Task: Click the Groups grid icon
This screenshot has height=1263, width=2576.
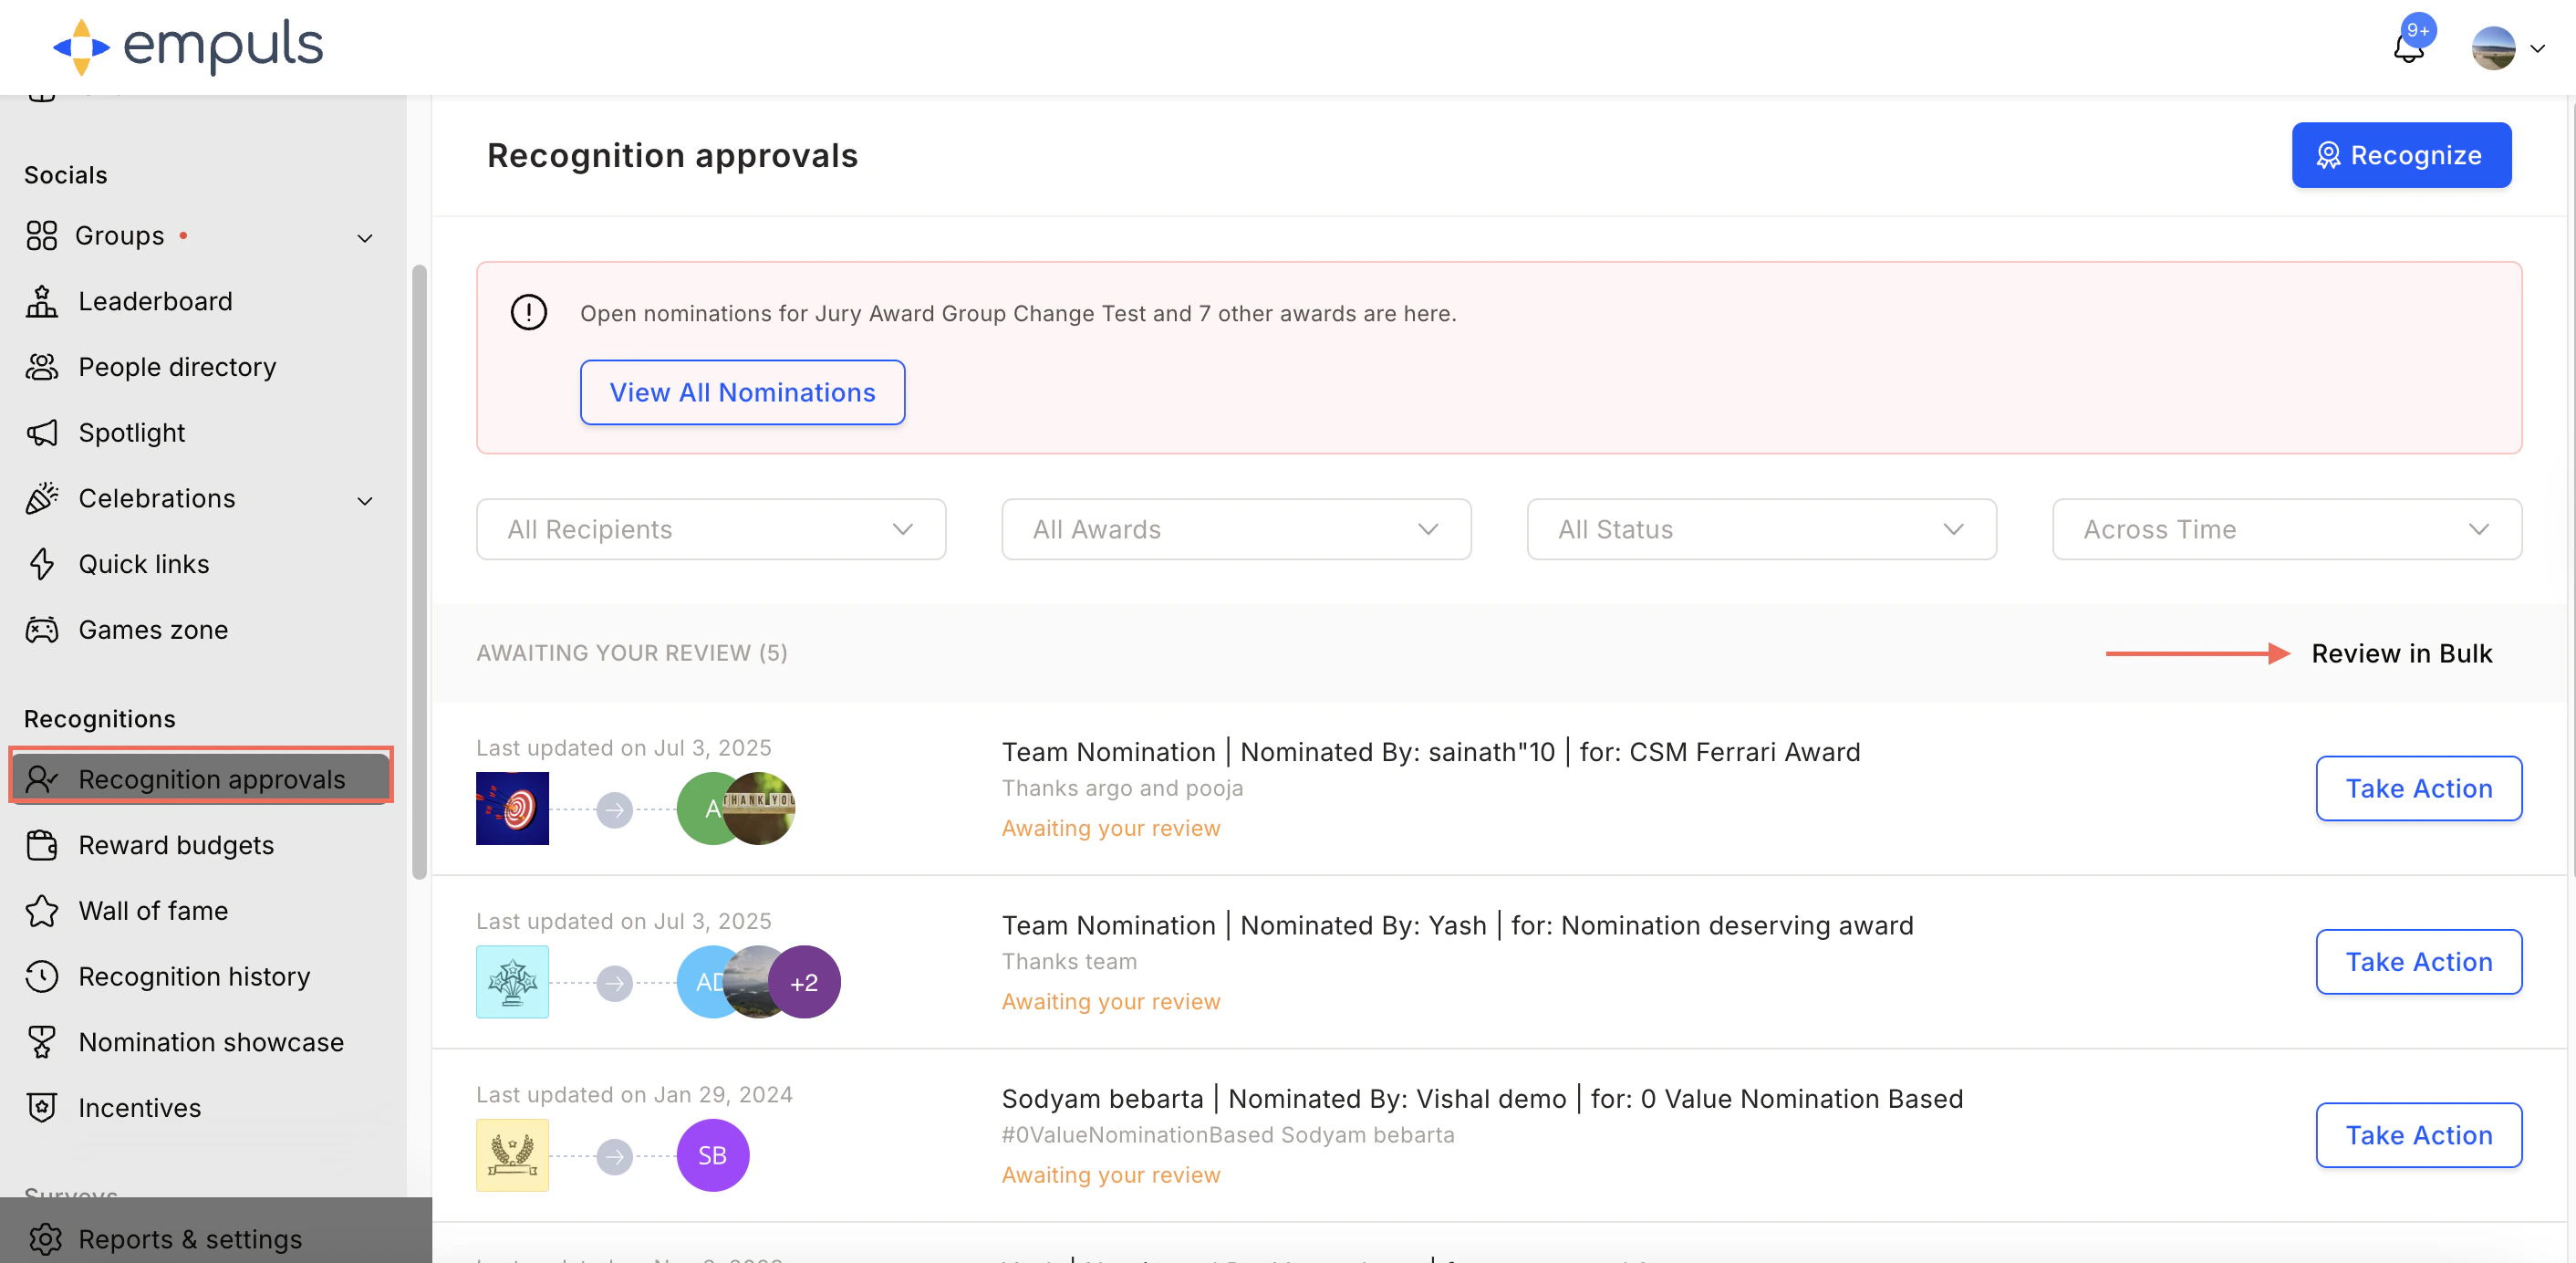Action: click(x=42, y=235)
